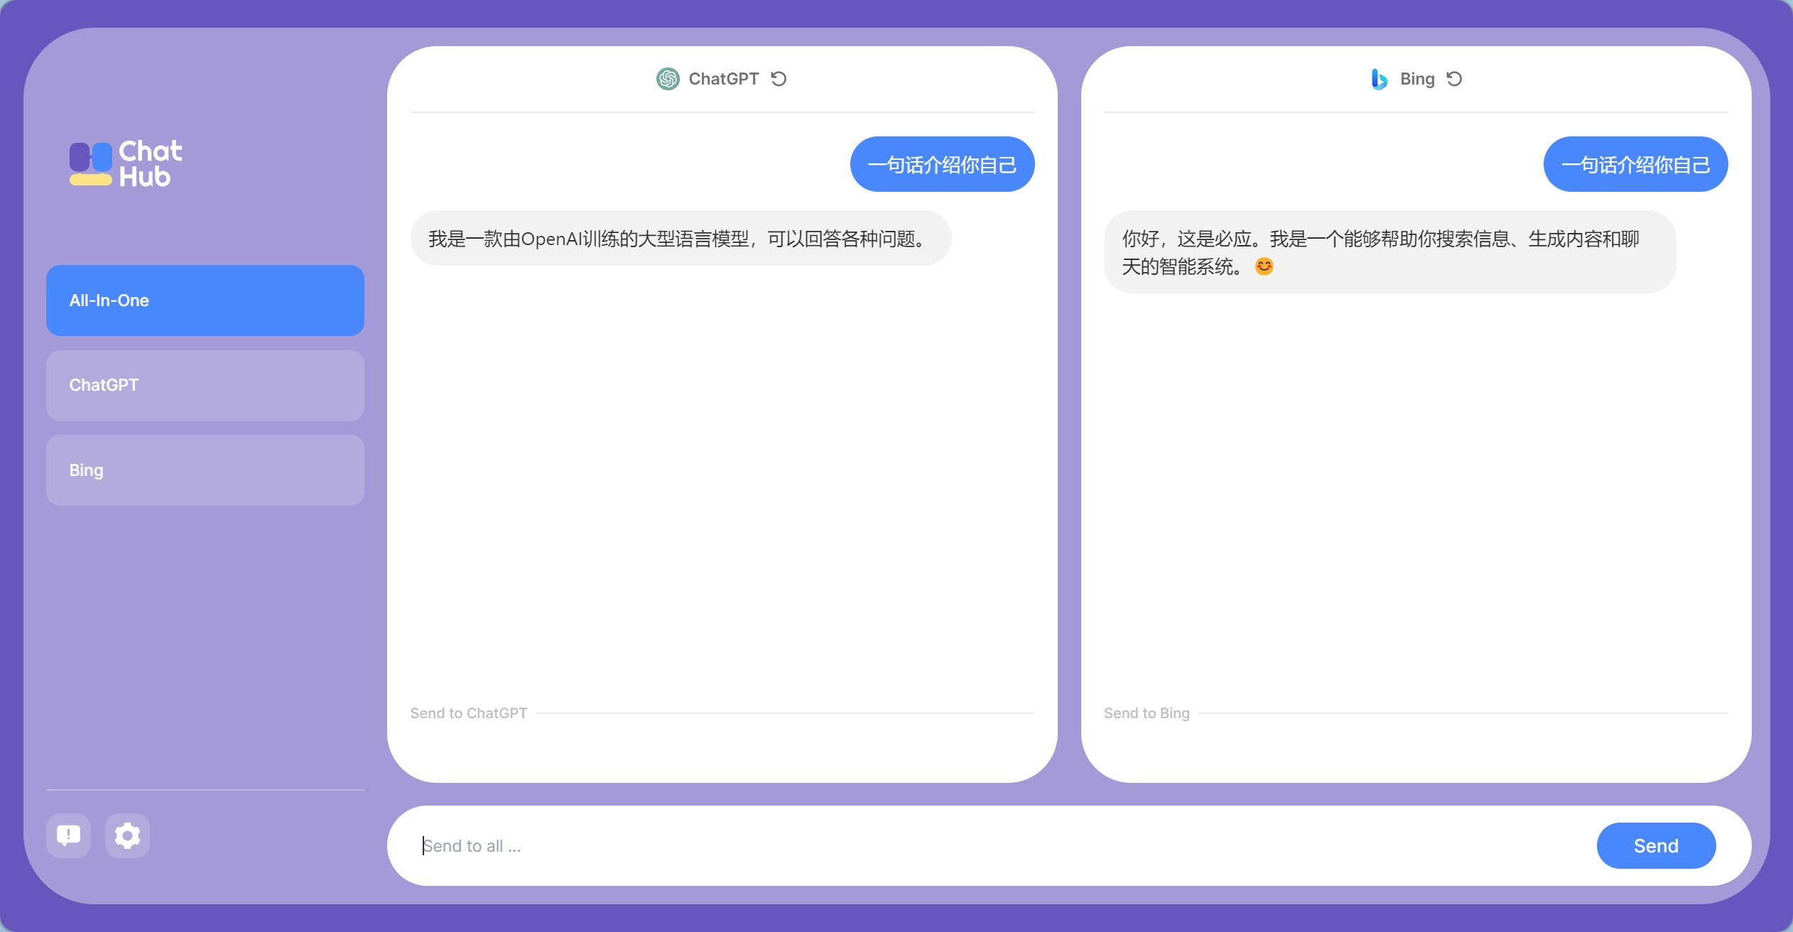The height and width of the screenshot is (932, 1793).
Task: Open settings via the gear icon
Action: click(127, 835)
